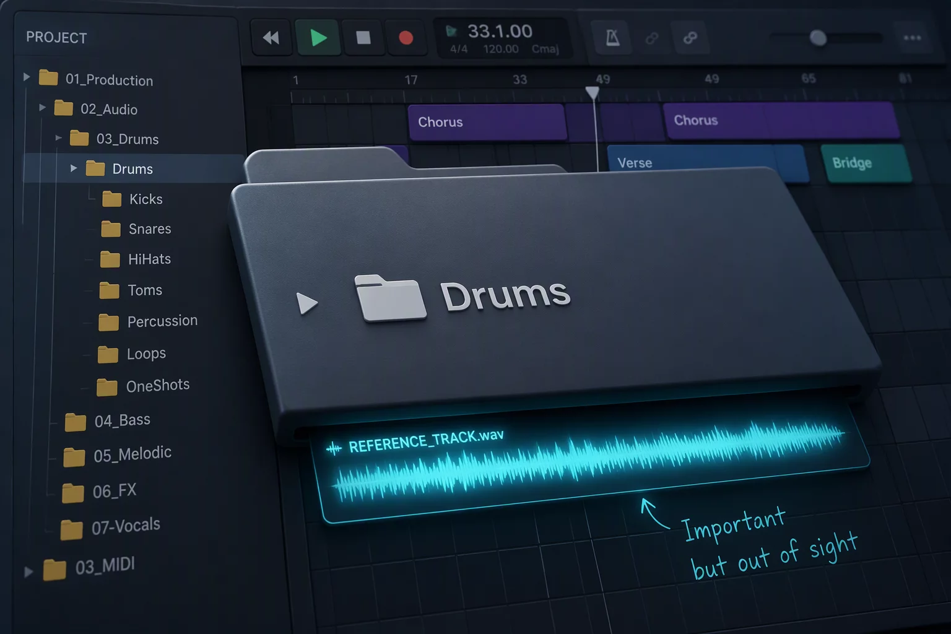
Task: Arm recording with the red record button
Action: click(406, 38)
